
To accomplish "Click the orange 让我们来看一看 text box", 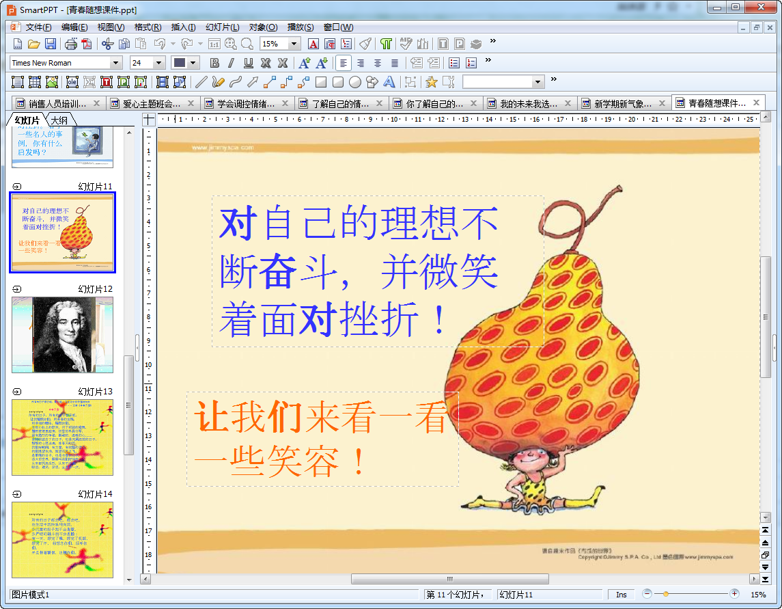I will pyautogui.click(x=322, y=438).
